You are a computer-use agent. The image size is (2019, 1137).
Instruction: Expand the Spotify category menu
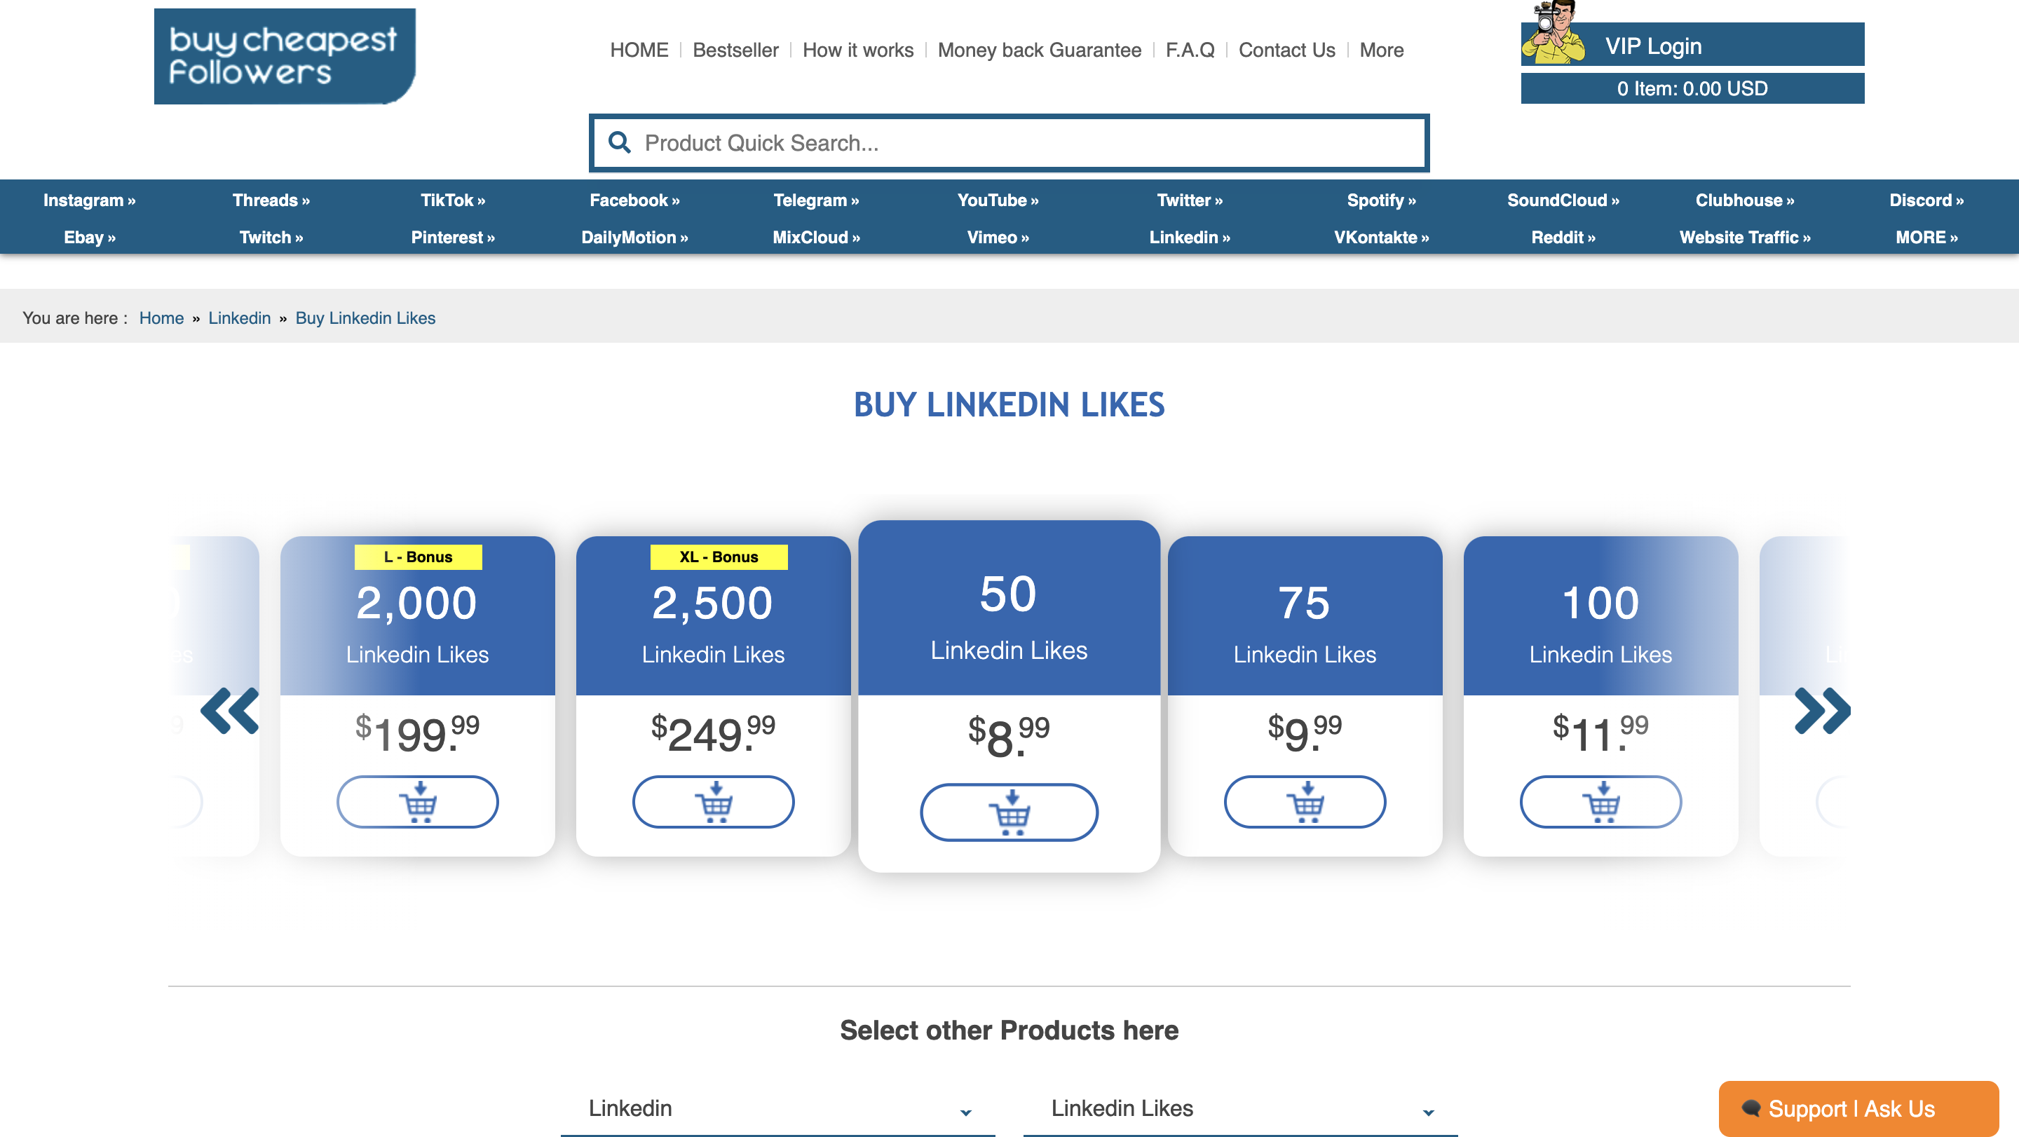click(x=1381, y=200)
